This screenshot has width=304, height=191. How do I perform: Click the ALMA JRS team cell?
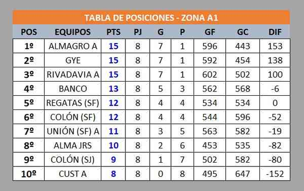72,146
